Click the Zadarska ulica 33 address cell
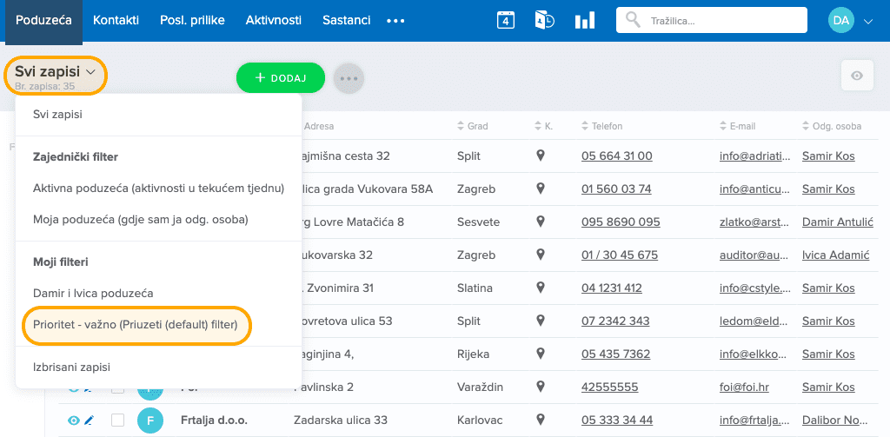Viewport: 890px width, 437px height. coord(341,420)
